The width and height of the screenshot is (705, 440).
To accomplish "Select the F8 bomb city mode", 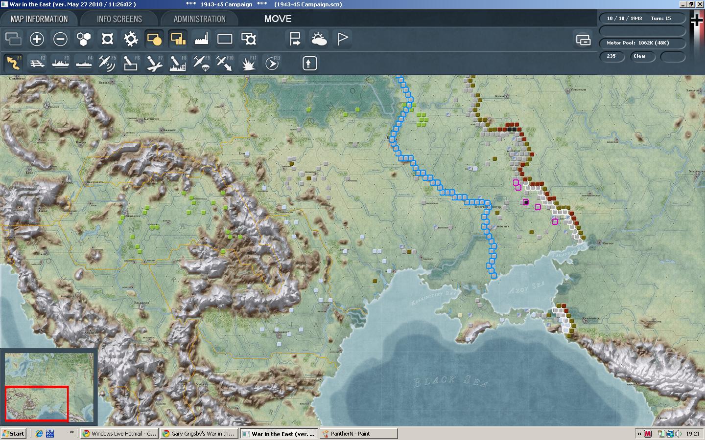I will coord(178,63).
